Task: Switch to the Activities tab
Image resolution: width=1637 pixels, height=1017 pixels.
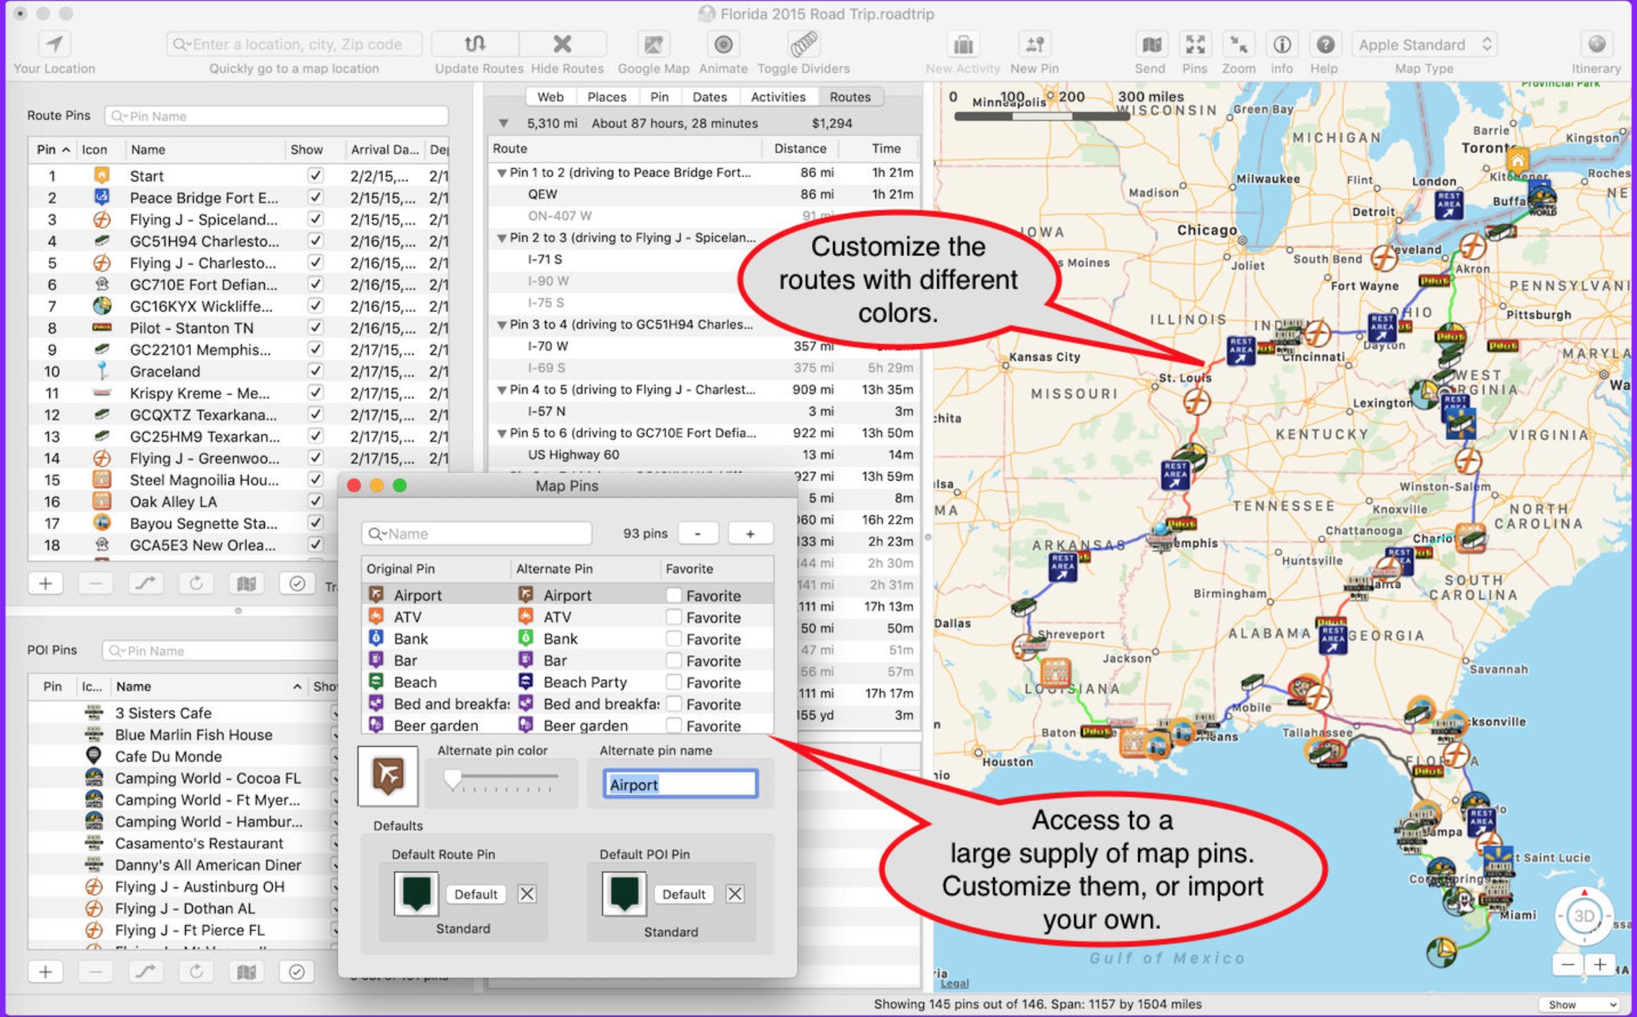Action: pos(777,97)
